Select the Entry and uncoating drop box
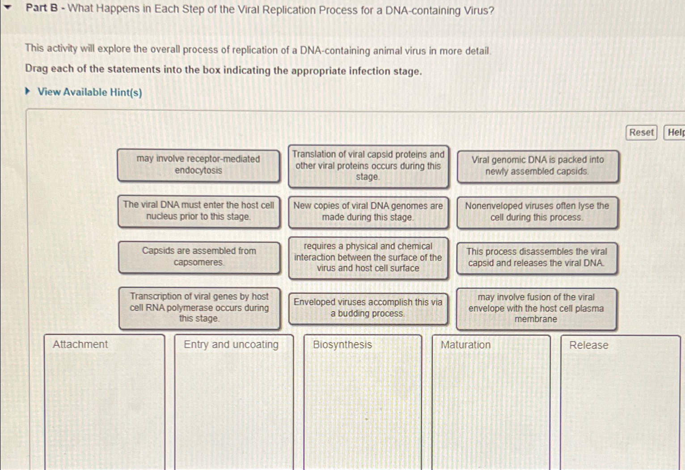This screenshot has height=470, width=685. tap(233, 398)
